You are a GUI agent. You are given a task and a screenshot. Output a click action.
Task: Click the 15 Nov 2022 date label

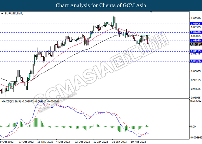45,142
